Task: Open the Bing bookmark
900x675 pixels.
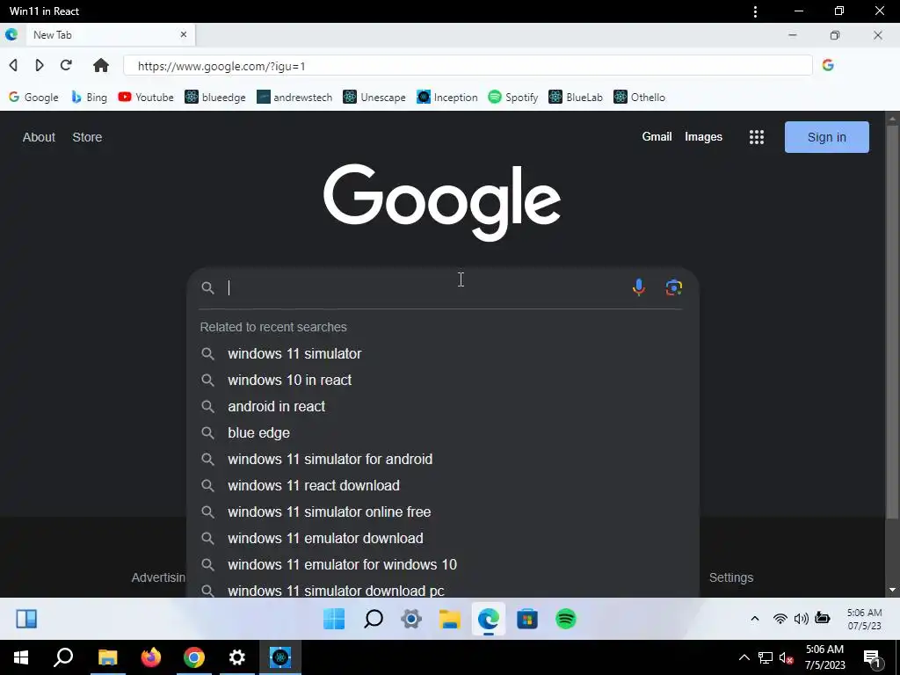Action: click(x=89, y=97)
